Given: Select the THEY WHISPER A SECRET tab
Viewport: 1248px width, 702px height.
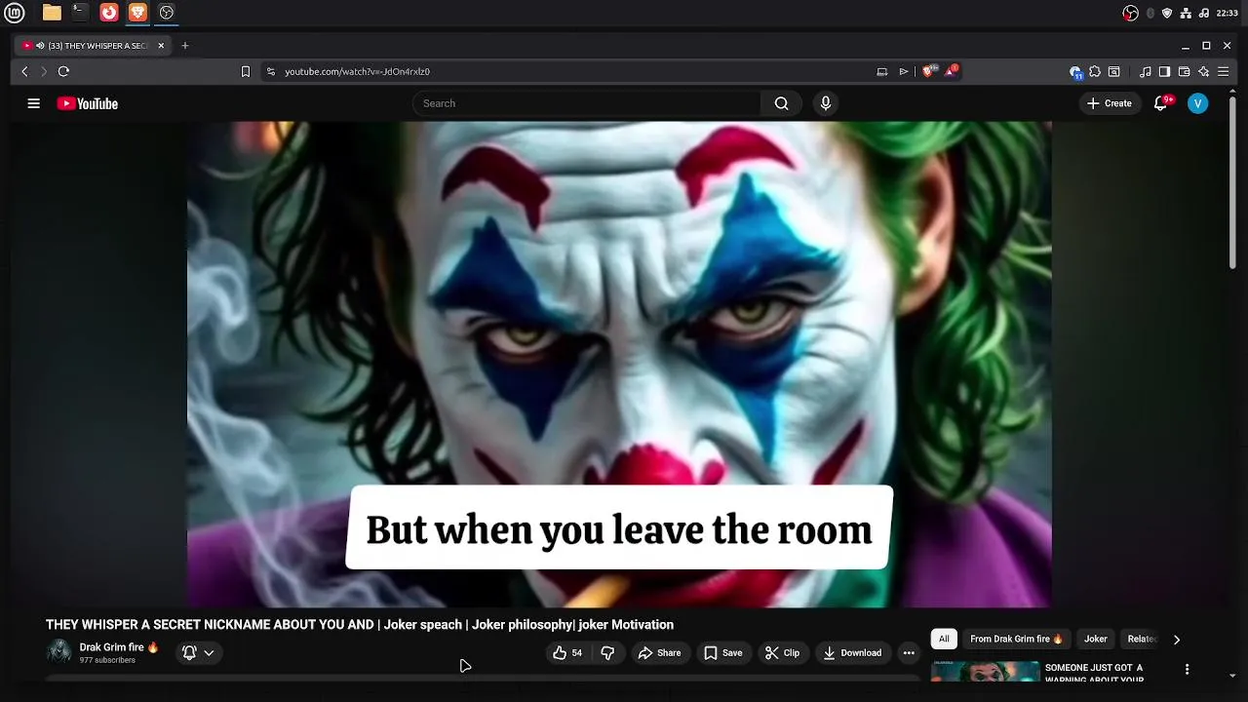Looking at the screenshot, I should pyautogui.click(x=95, y=46).
